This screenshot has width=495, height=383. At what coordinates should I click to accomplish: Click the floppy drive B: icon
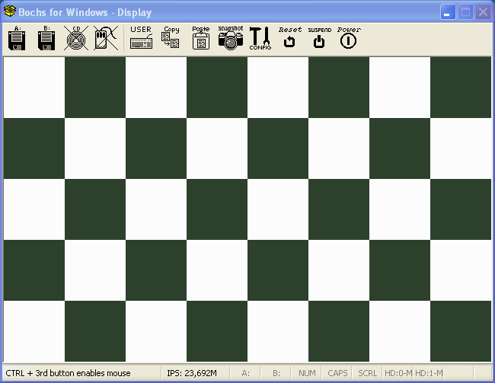tap(45, 38)
